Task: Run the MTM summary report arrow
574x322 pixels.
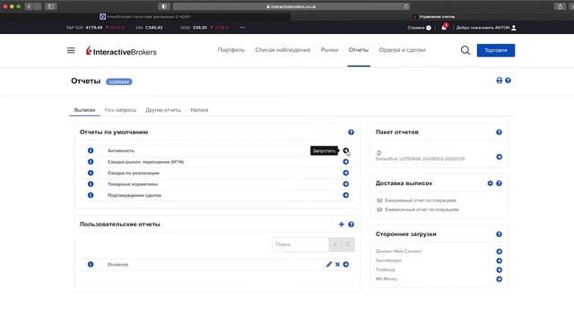Action: click(345, 162)
